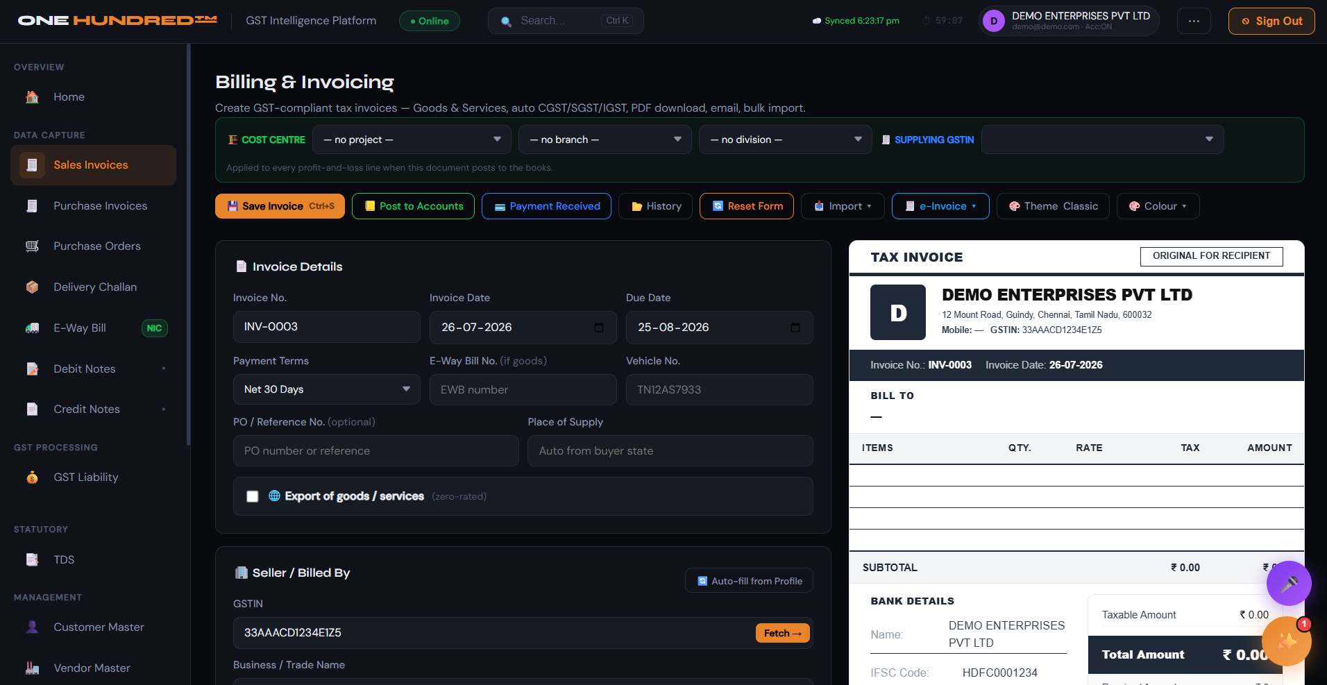Image resolution: width=1327 pixels, height=685 pixels.
Task: Switch the Theme Classic option
Action: tap(1053, 206)
